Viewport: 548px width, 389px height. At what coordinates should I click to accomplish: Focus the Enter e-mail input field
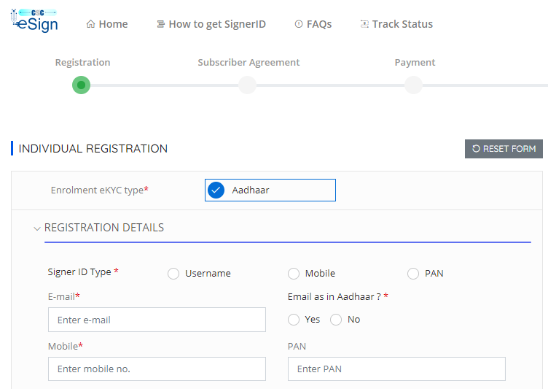pos(157,320)
